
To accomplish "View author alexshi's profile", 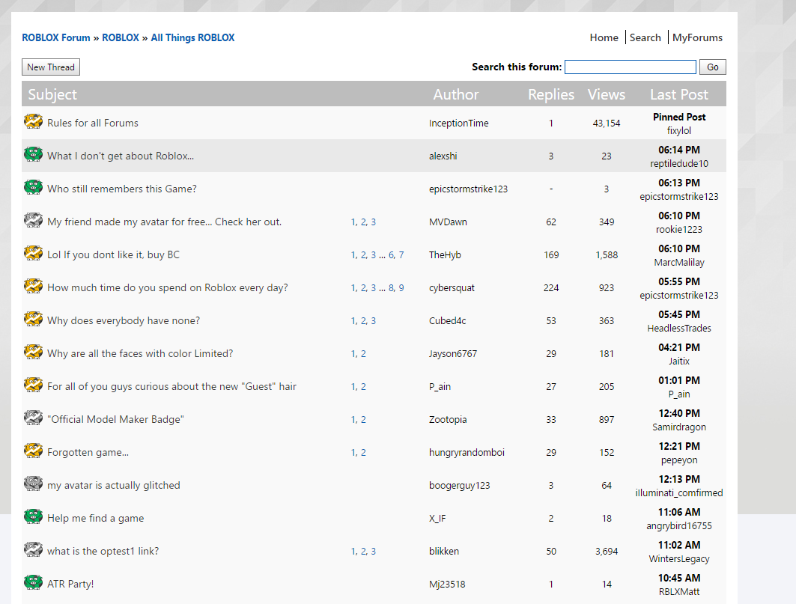I will (x=443, y=156).
